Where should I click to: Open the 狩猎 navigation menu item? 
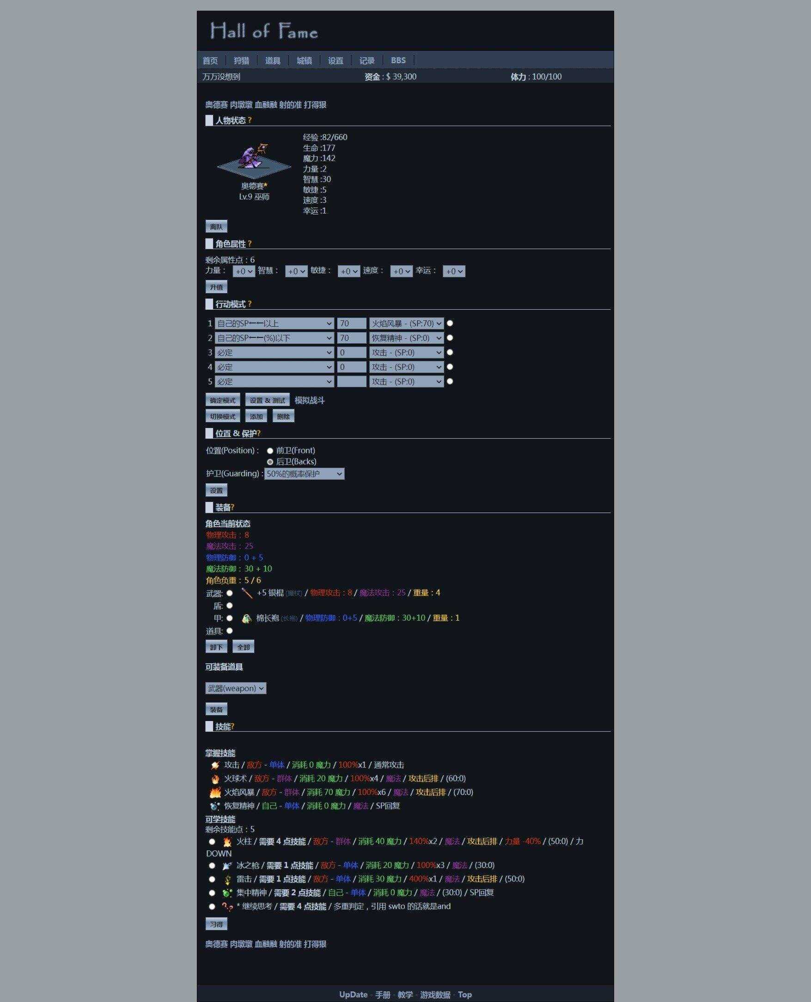[x=242, y=60]
